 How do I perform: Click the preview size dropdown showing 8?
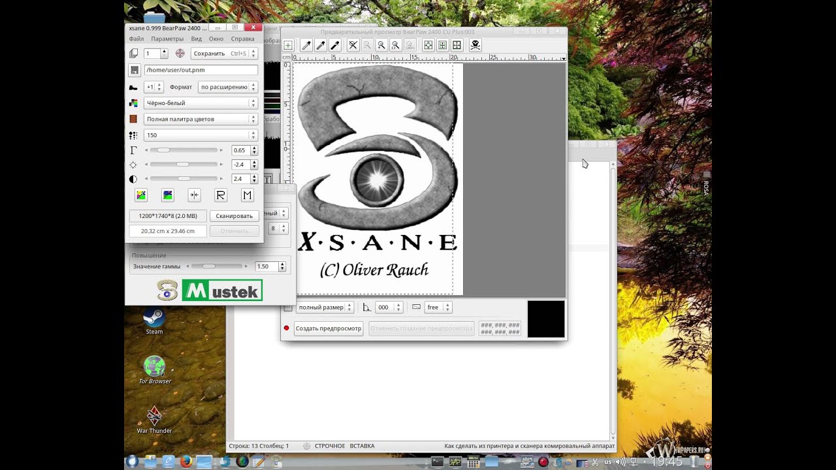(x=278, y=228)
